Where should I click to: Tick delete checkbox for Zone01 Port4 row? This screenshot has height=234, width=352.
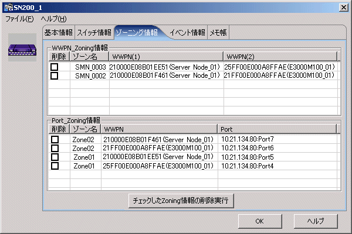(x=55, y=166)
